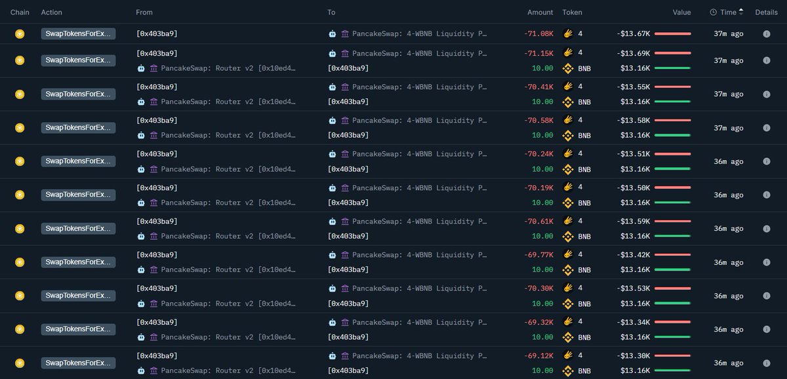Open PancakeSwap Router v2 link in -70.58K row
Image resolution: width=787 pixels, height=379 pixels.
pyautogui.click(x=228, y=135)
